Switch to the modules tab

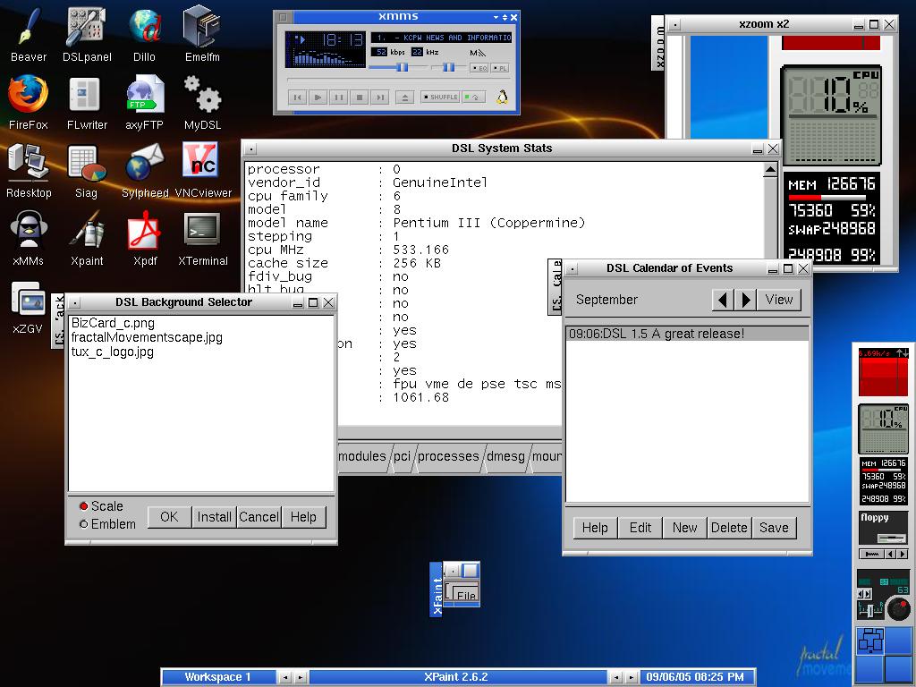362,456
